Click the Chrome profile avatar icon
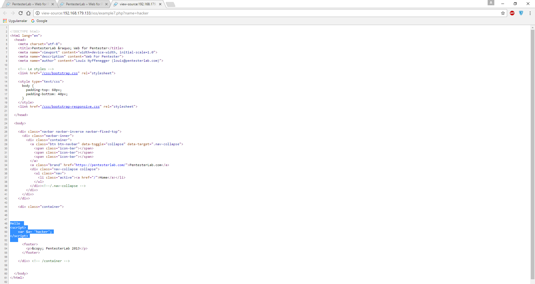 click(x=491, y=3)
